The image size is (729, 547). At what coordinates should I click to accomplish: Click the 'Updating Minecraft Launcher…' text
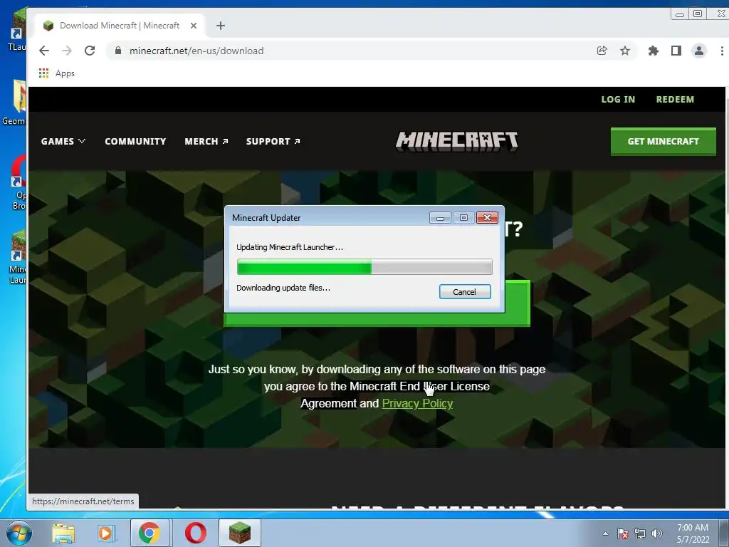[290, 247]
